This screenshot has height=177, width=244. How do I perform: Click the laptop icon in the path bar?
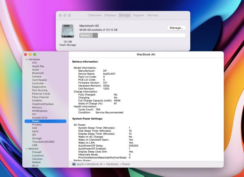point(74,164)
